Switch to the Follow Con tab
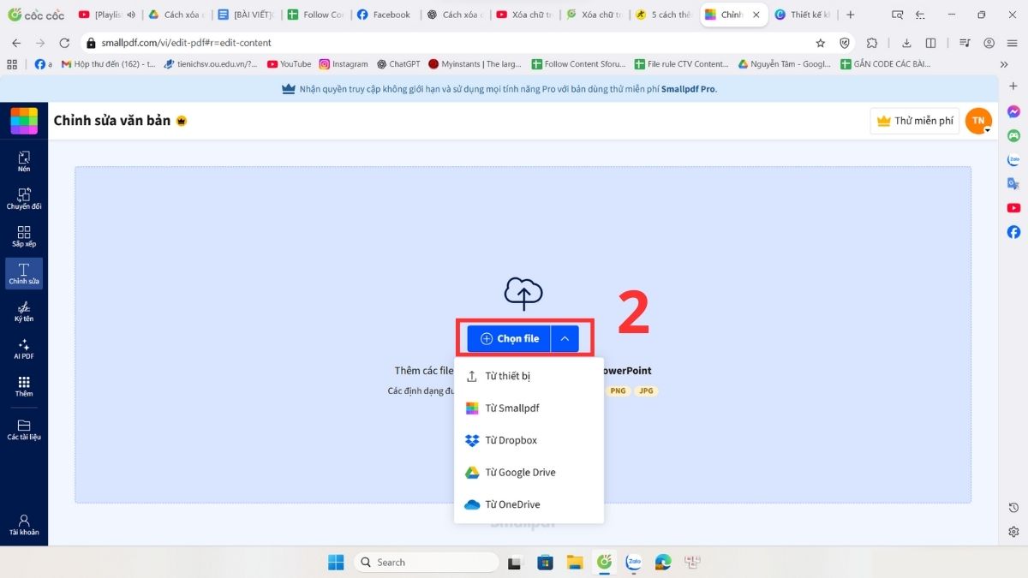Image resolution: width=1028 pixels, height=578 pixels. (315, 15)
